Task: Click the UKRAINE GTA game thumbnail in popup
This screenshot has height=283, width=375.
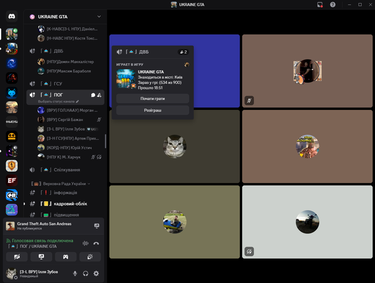Action: coord(126,79)
